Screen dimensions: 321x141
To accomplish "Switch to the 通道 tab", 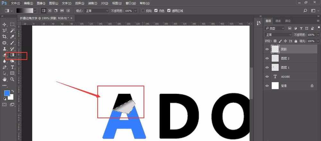I will coord(278,21).
